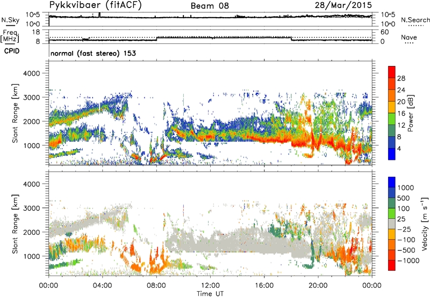Viewport: 430px width, 297px height.
Task: Click the '04:00' time axis tick label
Action: (x=102, y=286)
